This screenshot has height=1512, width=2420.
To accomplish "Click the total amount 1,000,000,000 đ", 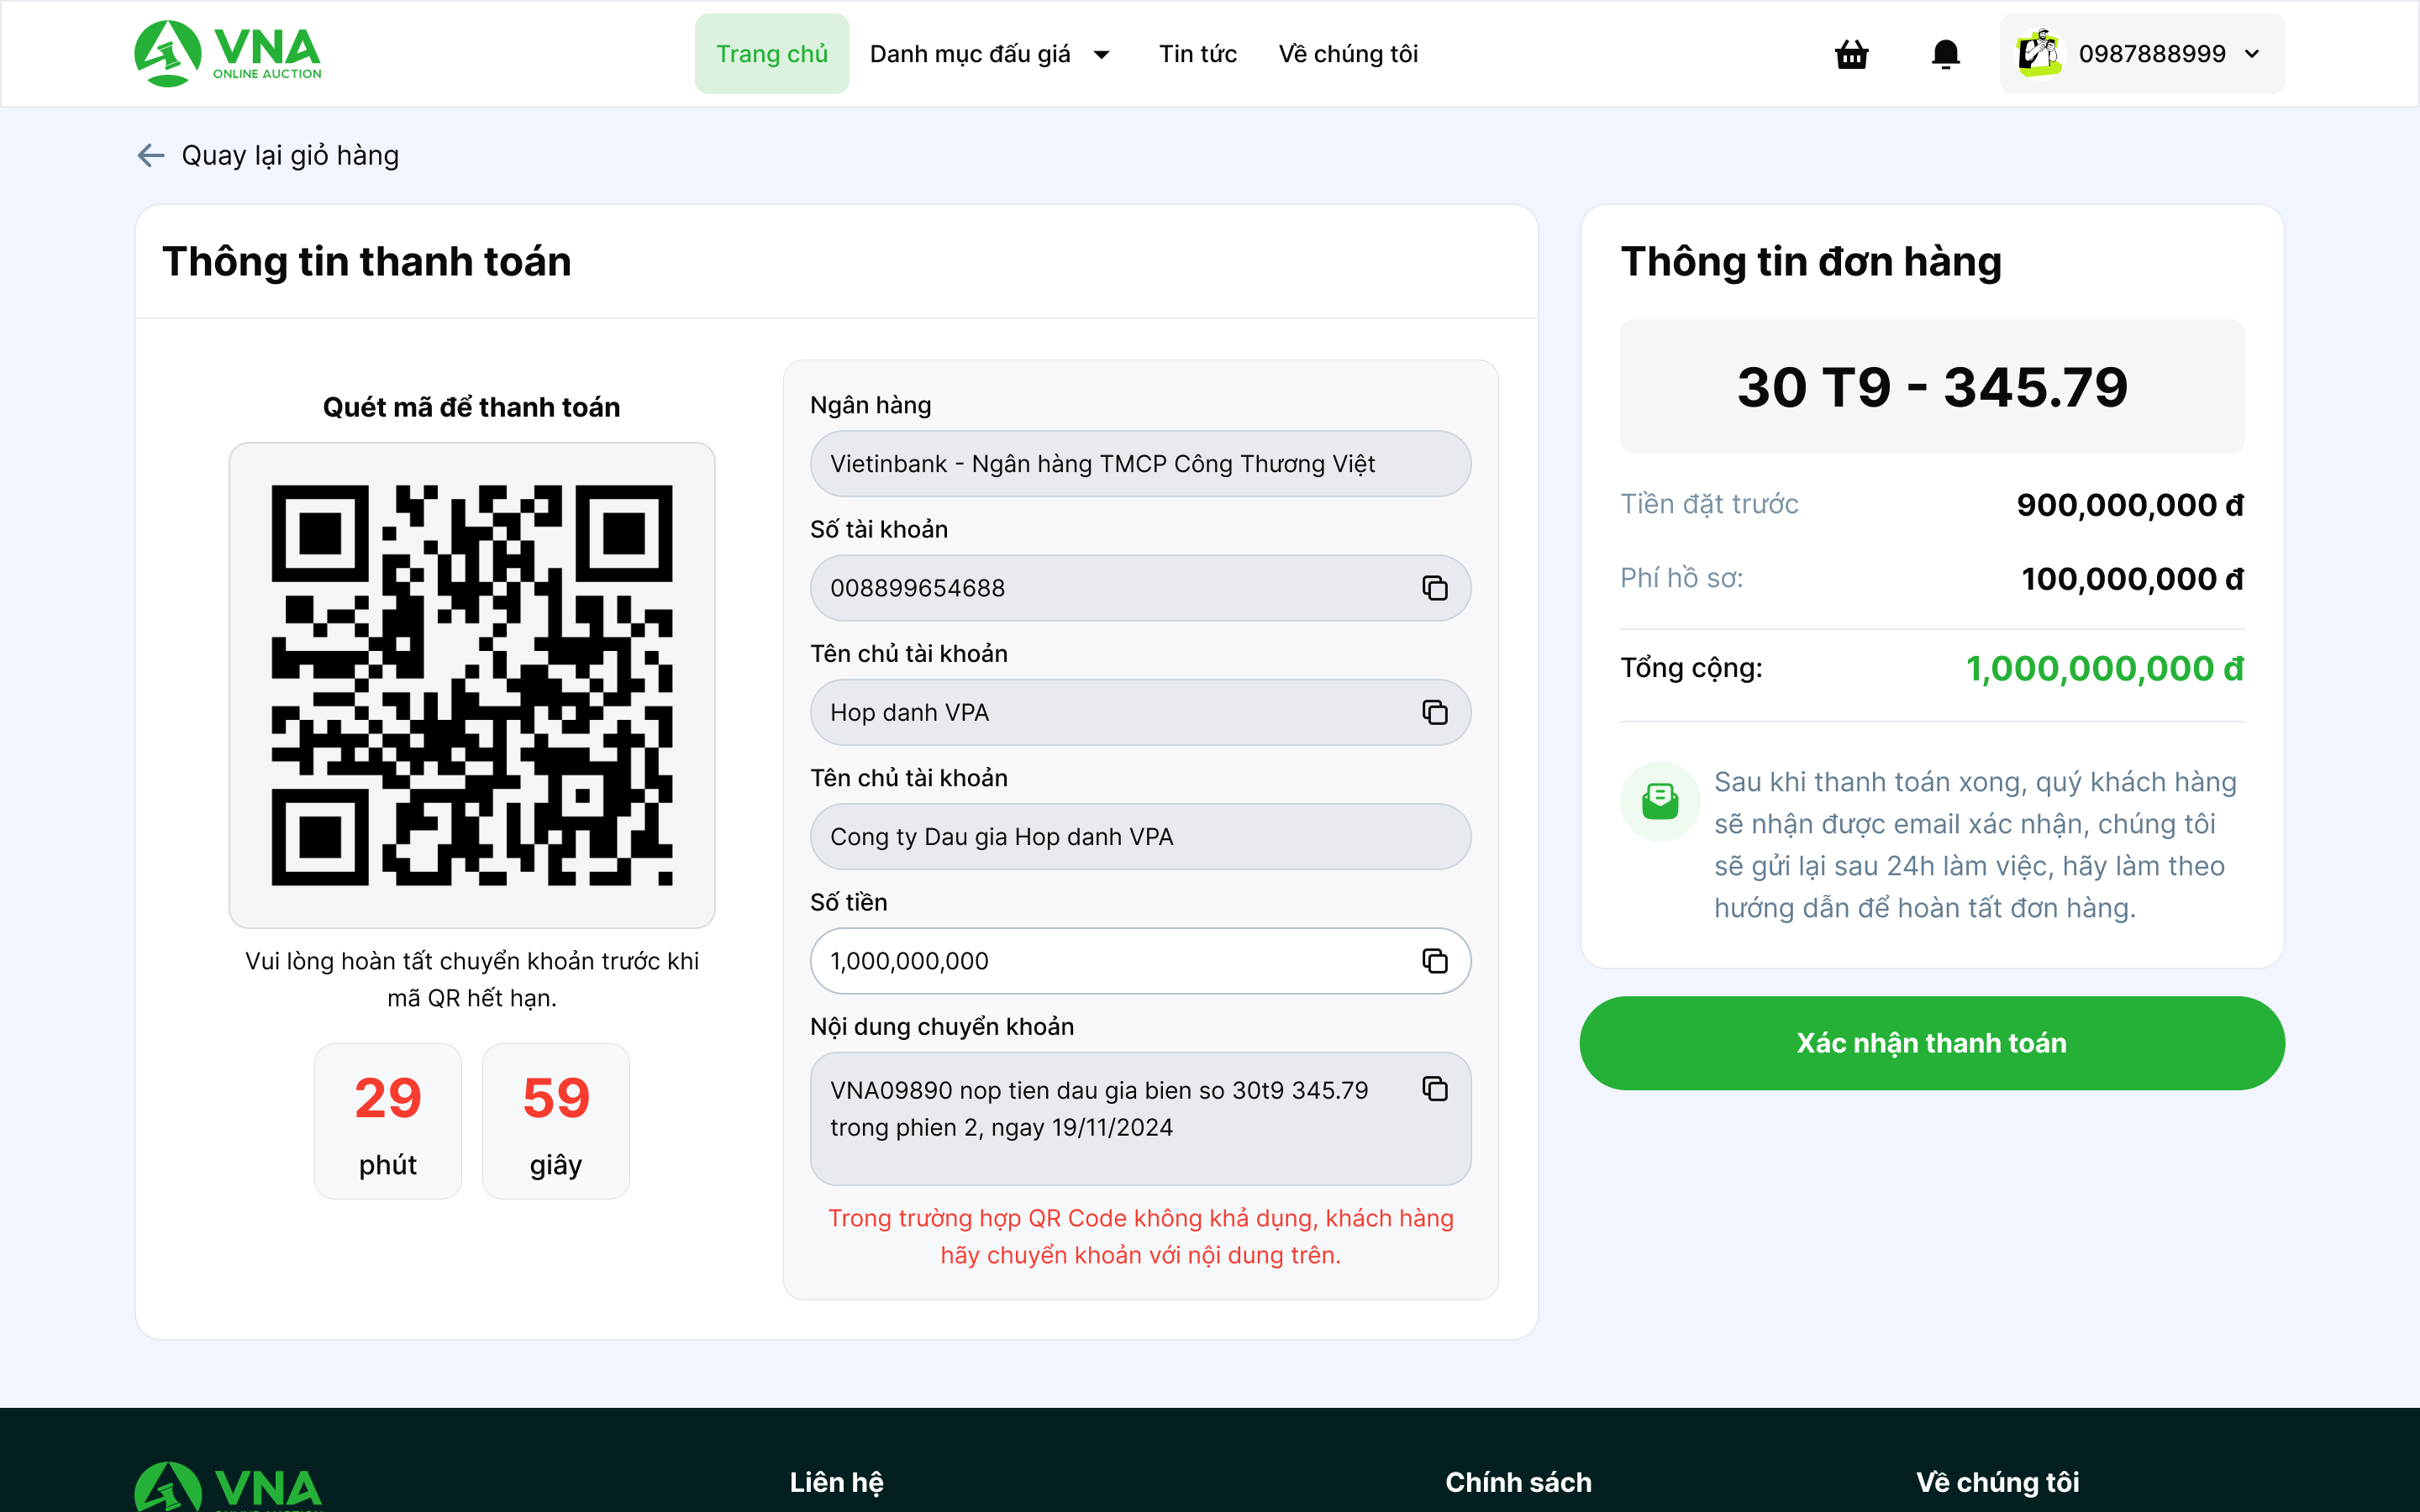I will point(2105,668).
